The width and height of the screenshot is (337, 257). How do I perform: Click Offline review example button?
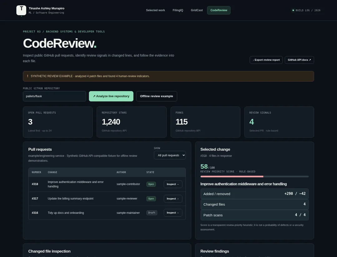pos(156,96)
